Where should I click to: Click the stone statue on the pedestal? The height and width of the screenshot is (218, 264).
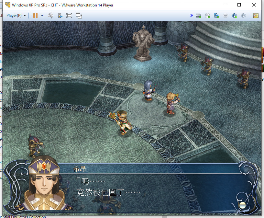click(x=143, y=43)
